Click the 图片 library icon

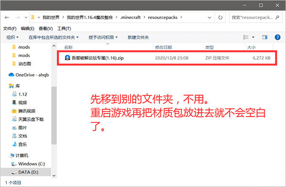tap(14, 128)
